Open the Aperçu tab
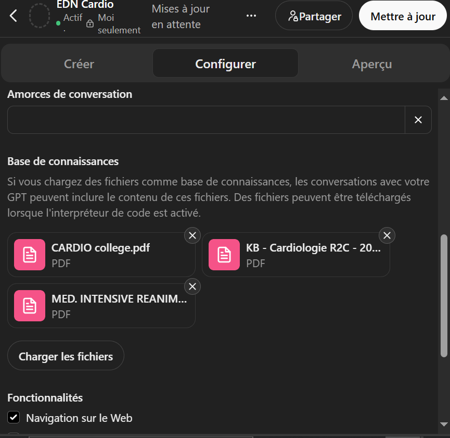This screenshot has width=450, height=438. click(x=371, y=64)
